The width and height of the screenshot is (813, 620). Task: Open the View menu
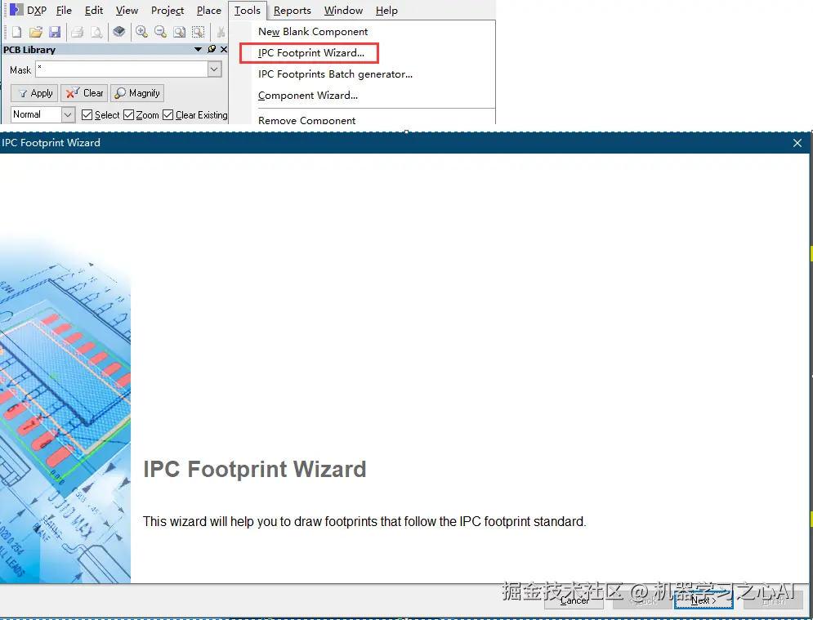(x=127, y=11)
